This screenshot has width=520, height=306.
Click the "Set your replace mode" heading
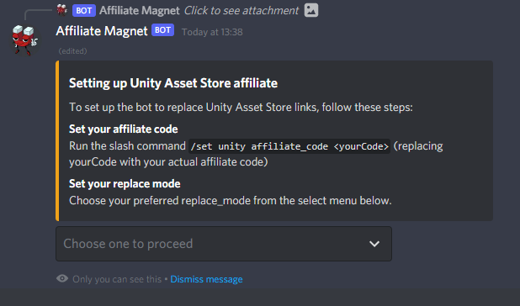click(x=125, y=184)
